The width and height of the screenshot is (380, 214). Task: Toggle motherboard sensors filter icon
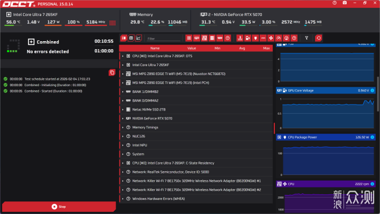point(204,38)
